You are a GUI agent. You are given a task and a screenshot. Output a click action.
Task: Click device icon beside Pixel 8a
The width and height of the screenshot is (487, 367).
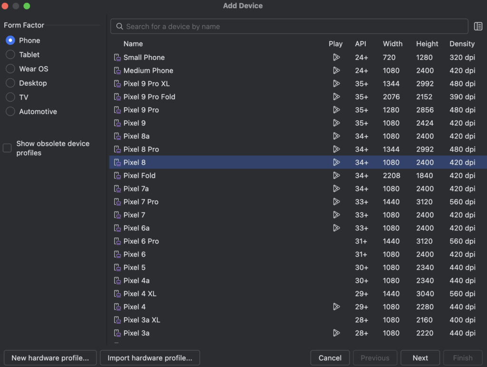[117, 136]
